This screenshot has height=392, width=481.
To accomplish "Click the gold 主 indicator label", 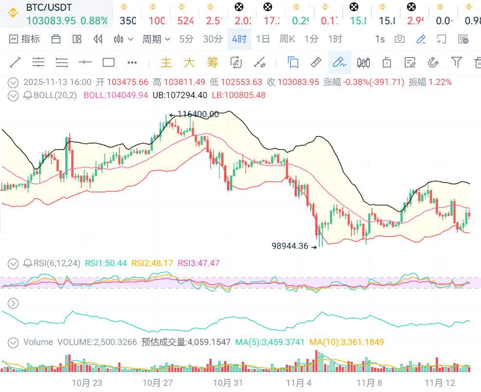I will pyautogui.click(x=166, y=62).
